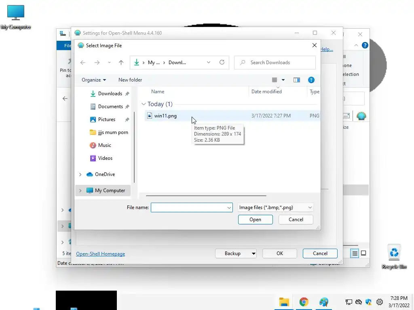Open the view options dropdown arrow
This screenshot has width=414, height=310.
(x=283, y=80)
